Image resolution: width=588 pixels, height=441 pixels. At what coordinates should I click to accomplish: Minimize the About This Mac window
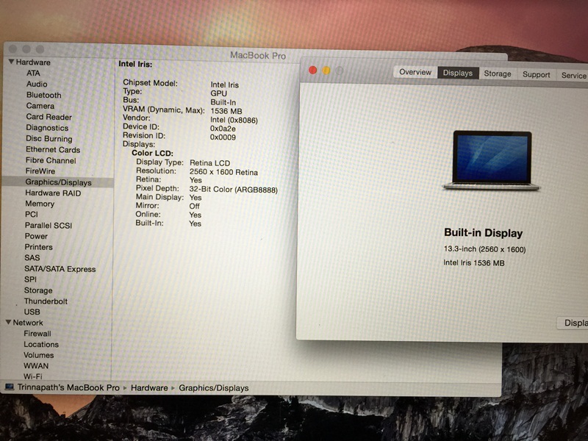tap(326, 71)
